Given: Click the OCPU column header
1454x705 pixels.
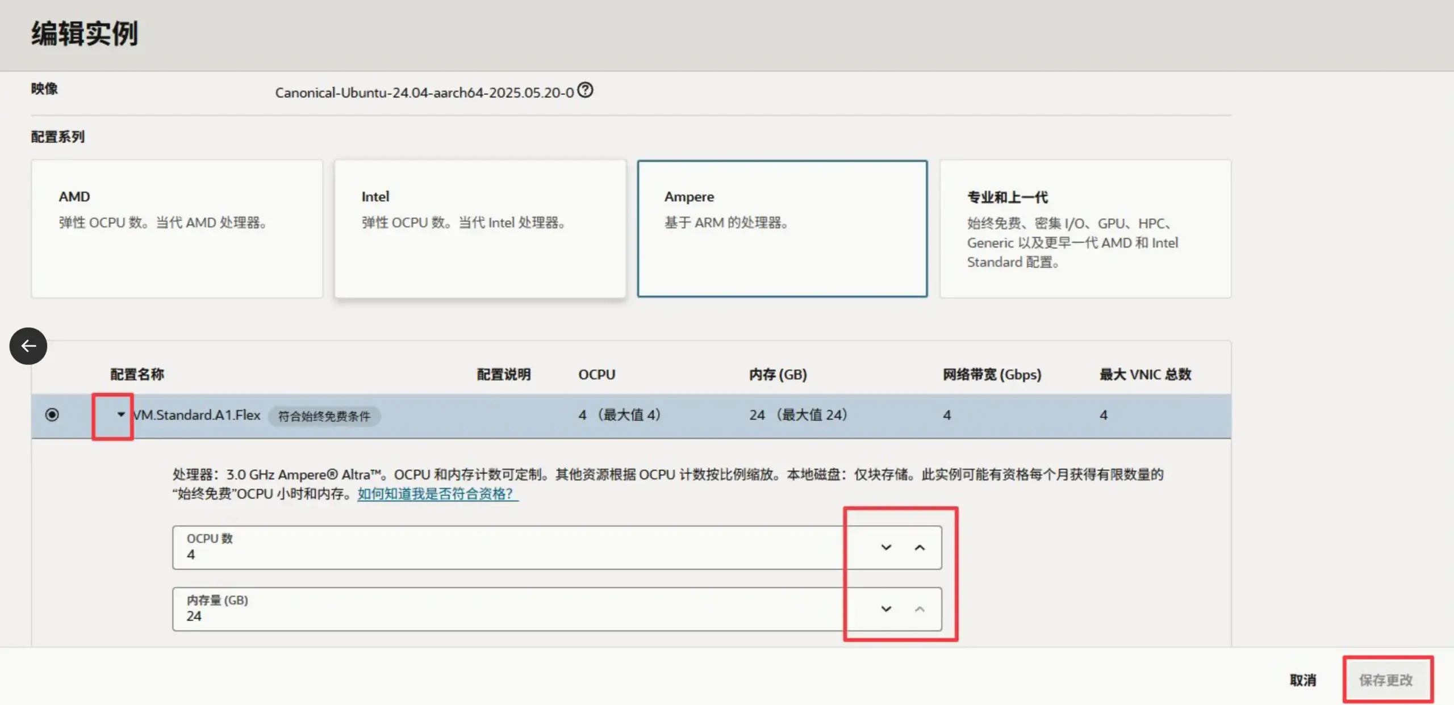Looking at the screenshot, I should tap(597, 375).
